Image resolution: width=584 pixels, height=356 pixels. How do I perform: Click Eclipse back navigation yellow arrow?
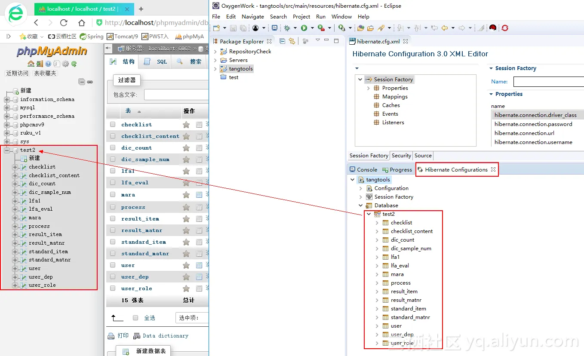[x=445, y=28]
